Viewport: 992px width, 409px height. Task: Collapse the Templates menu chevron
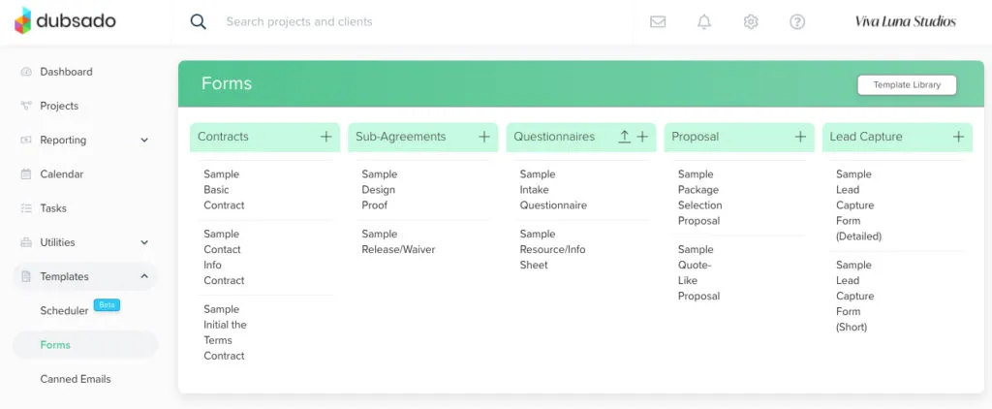click(144, 276)
